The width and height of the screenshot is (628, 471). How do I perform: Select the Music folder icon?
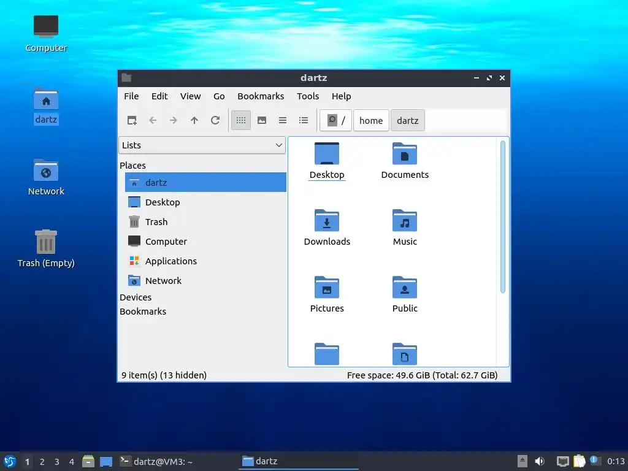(x=405, y=228)
